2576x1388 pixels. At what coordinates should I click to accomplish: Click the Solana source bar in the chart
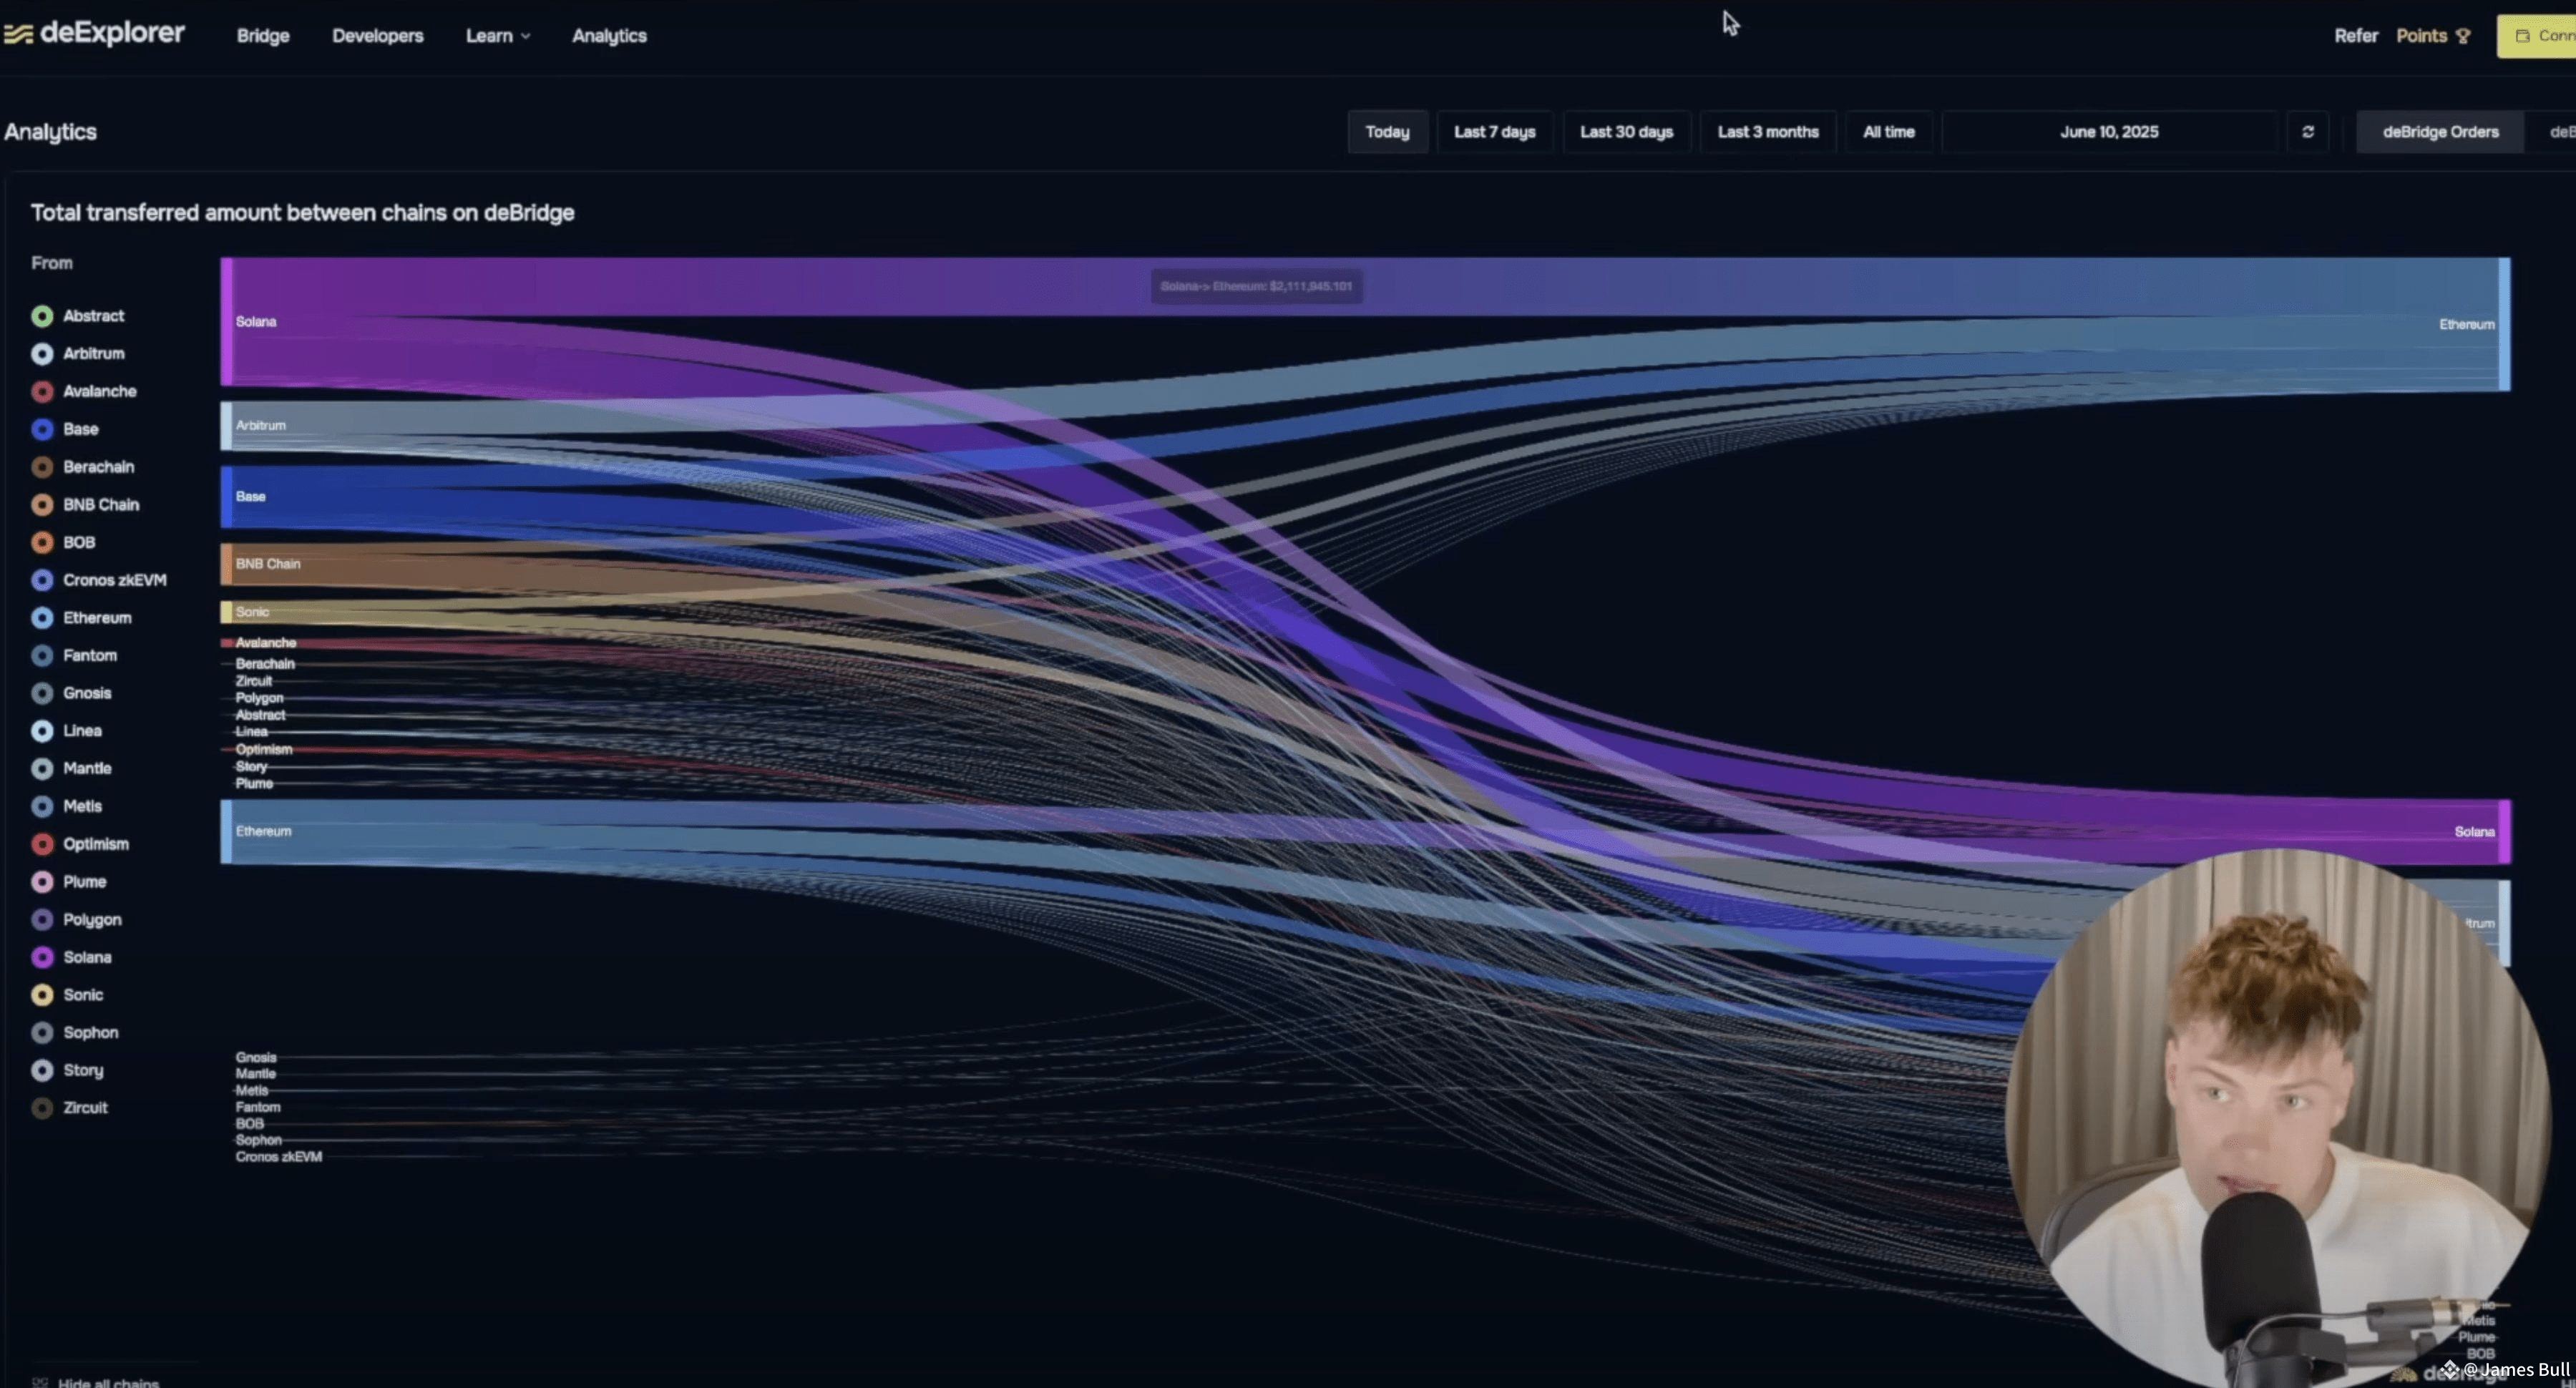click(x=227, y=321)
